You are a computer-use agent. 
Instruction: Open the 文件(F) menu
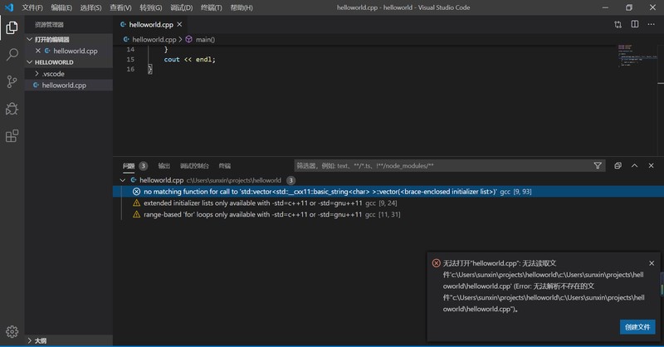(32, 7)
